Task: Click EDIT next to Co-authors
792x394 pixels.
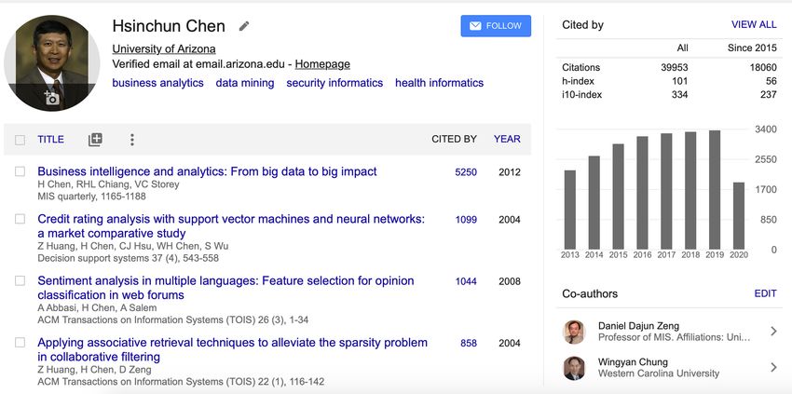Action: click(x=765, y=293)
